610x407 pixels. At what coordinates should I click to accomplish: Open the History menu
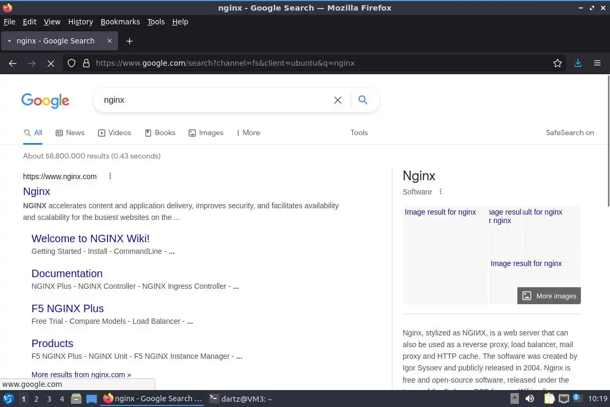coord(80,22)
